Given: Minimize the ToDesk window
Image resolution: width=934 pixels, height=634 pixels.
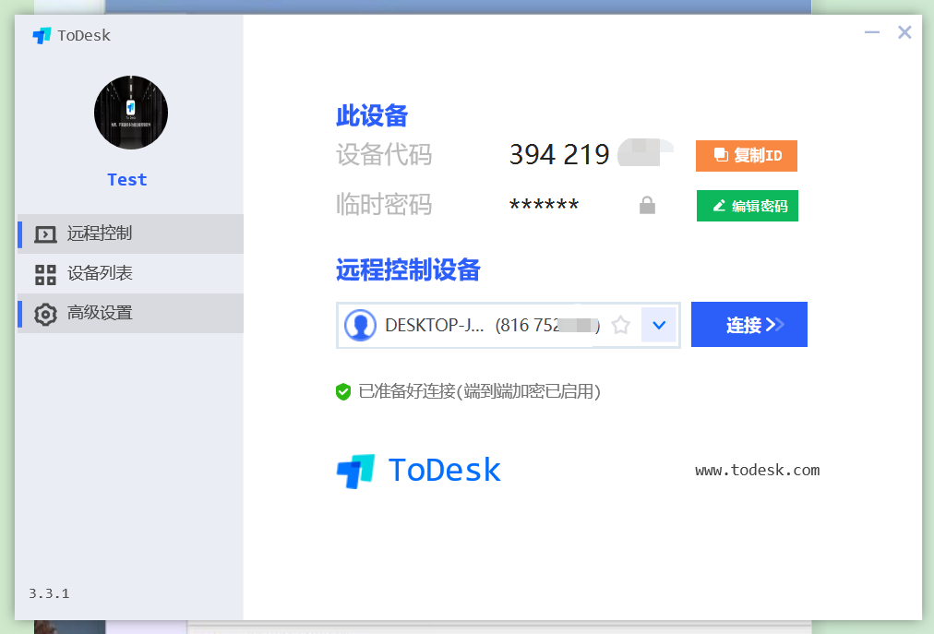Looking at the screenshot, I should click(x=872, y=32).
